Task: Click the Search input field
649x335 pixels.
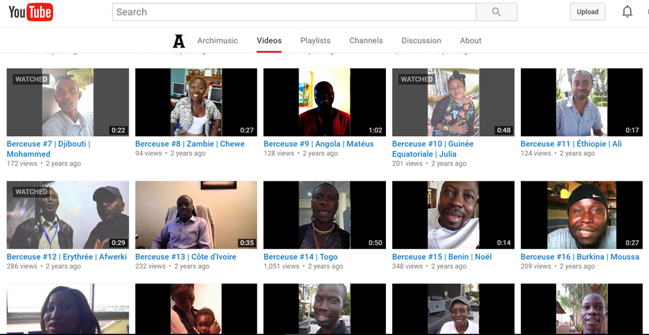Action: 294,12
